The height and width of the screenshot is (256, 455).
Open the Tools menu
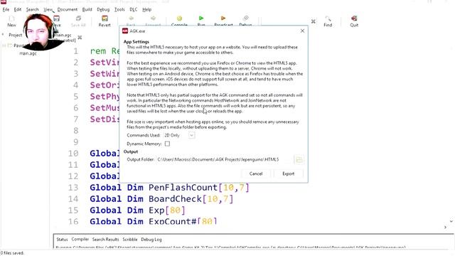(x=119, y=9)
